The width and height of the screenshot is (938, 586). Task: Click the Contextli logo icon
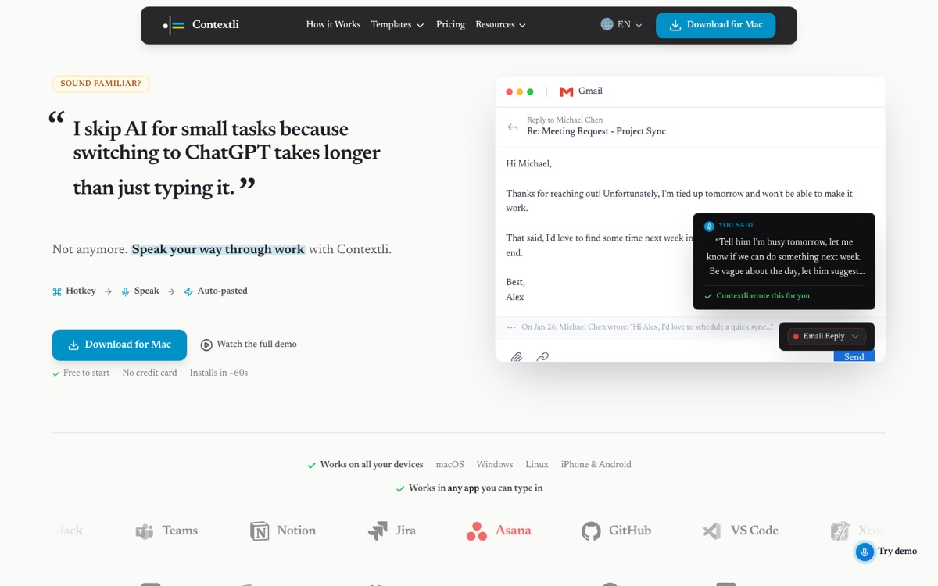pyautogui.click(x=174, y=25)
